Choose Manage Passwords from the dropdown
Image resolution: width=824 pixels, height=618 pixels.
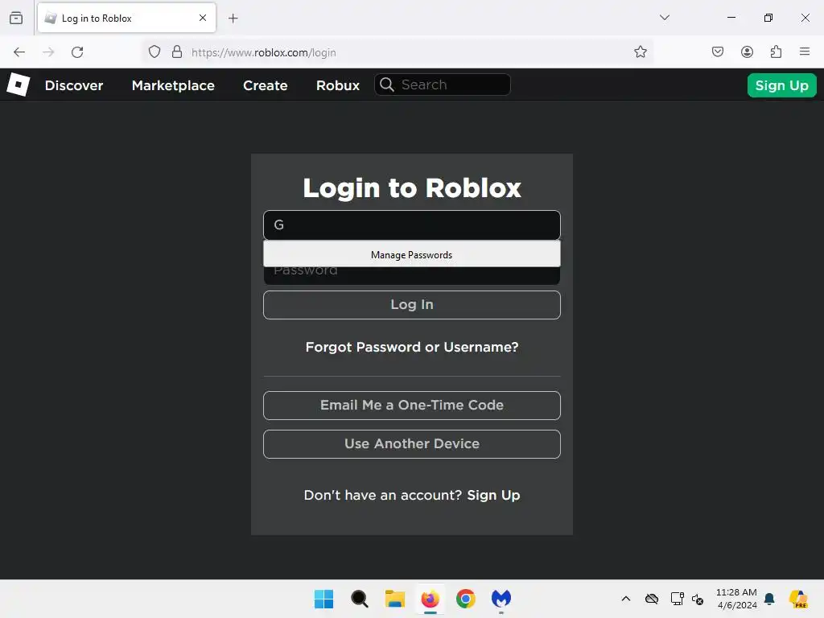coord(411,254)
